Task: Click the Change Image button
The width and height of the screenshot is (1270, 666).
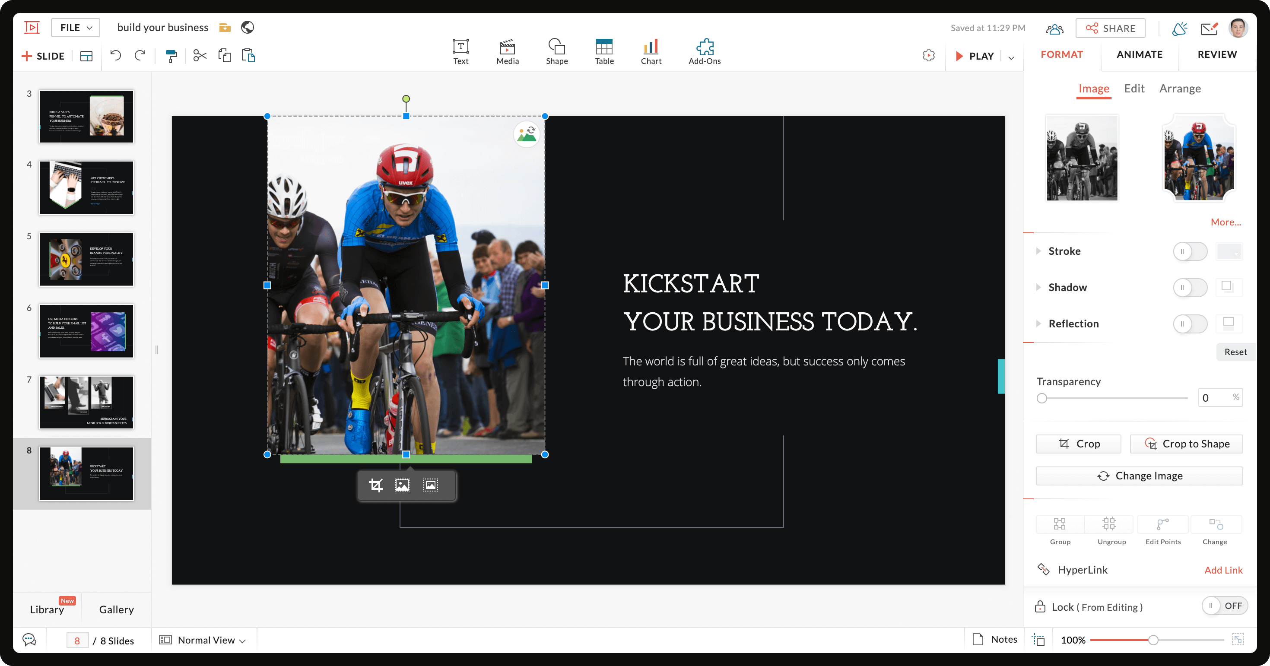Action: click(x=1139, y=476)
